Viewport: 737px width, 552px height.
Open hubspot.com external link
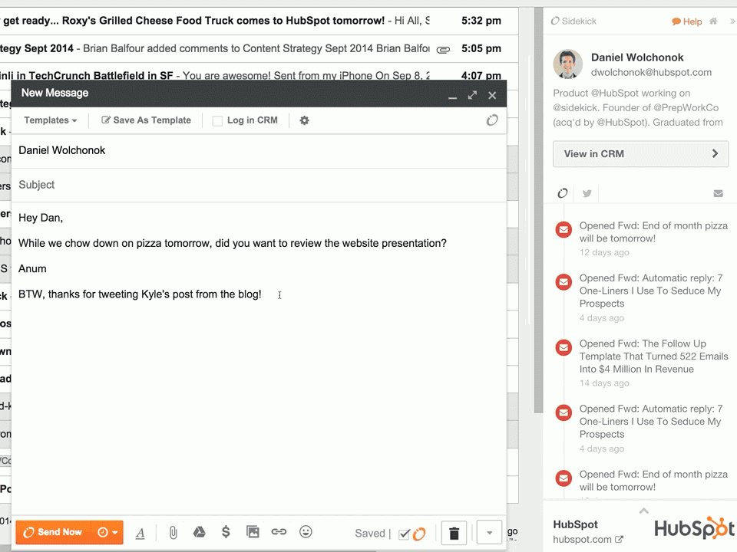coord(588,539)
